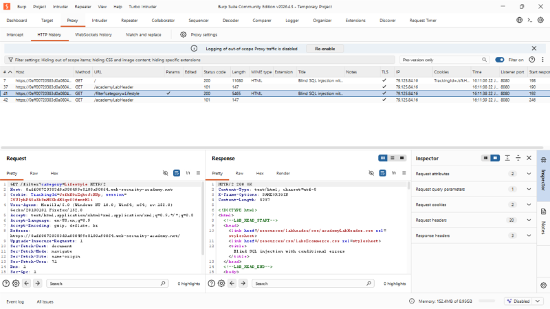The width and height of the screenshot is (550, 309).
Task: Open settings gear in top right
Action: (x=540, y=20)
